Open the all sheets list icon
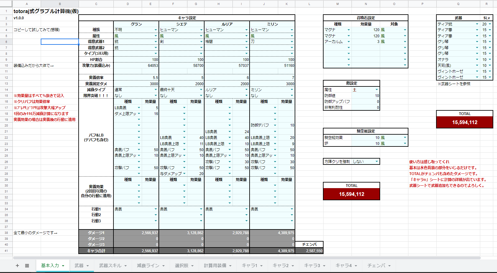 (x=27, y=266)
